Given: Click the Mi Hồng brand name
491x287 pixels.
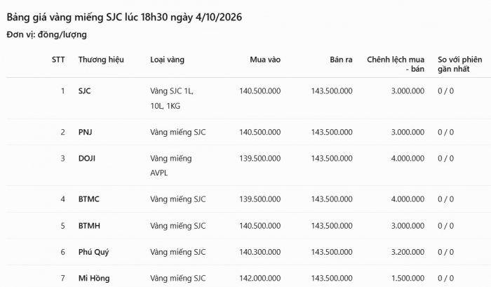Looking at the screenshot, I should [94, 278].
